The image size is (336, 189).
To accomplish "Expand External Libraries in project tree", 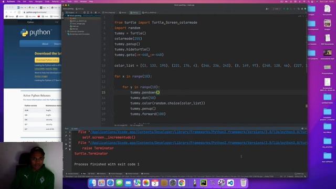I will 66,31.
